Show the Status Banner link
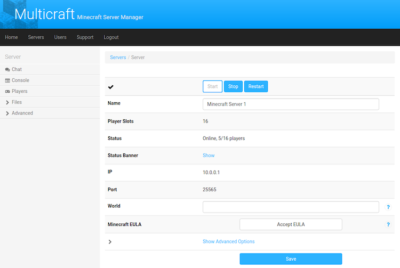Image resolution: width=400 pixels, height=268 pixels. (x=209, y=156)
